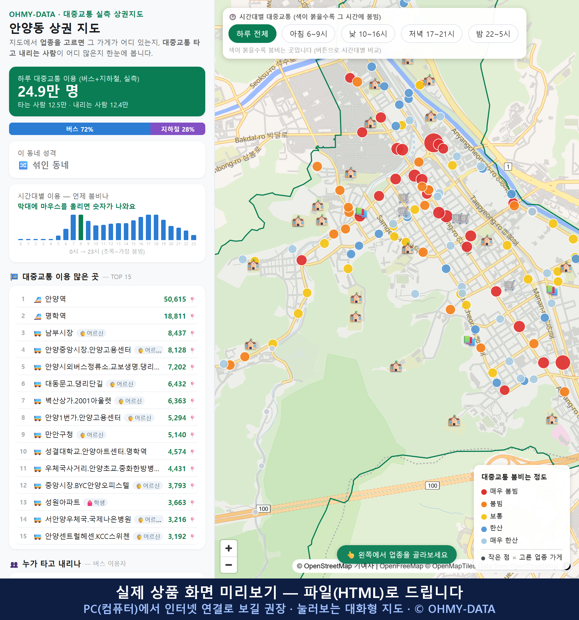Image resolution: width=579 pixels, height=620 pixels.
Task: Click pin icon for 만안구청 row
Action: coord(192,435)
